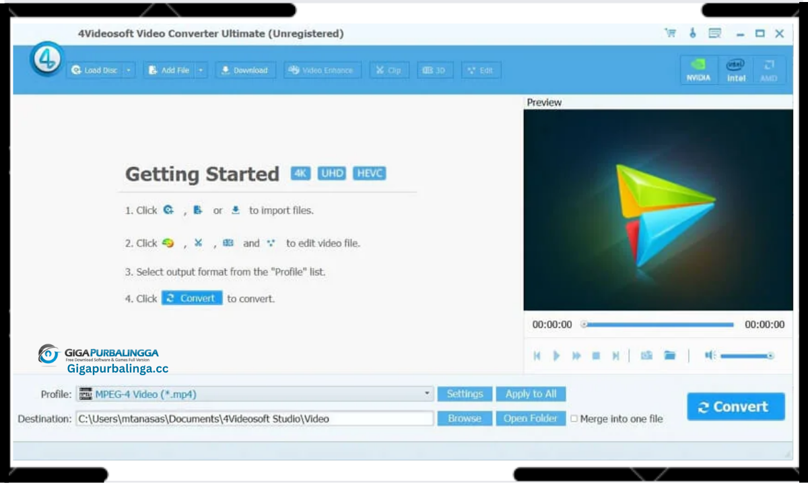Click the Open Folder button

pos(531,418)
